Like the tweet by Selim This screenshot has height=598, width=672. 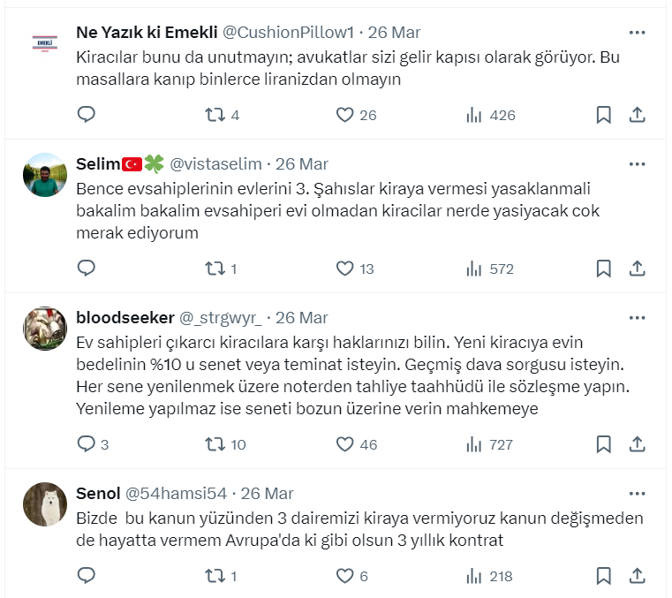345,269
